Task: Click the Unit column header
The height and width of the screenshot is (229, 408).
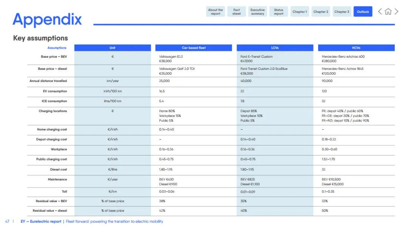Action: [113, 48]
